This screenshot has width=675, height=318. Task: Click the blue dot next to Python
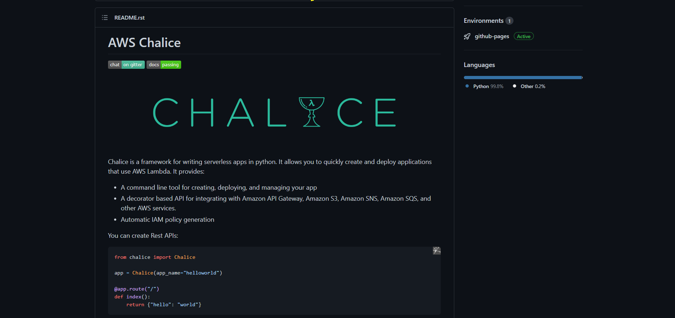(x=467, y=86)
